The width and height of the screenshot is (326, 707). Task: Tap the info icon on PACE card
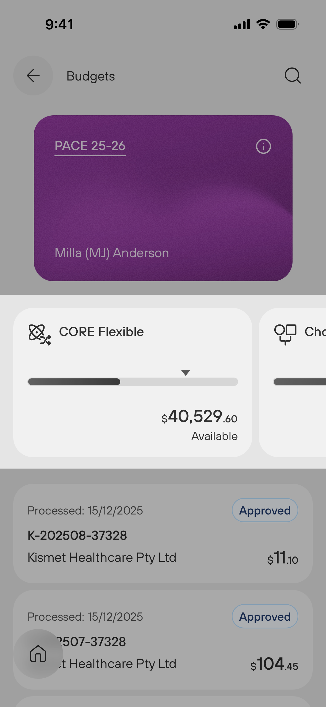coord(263,146)
